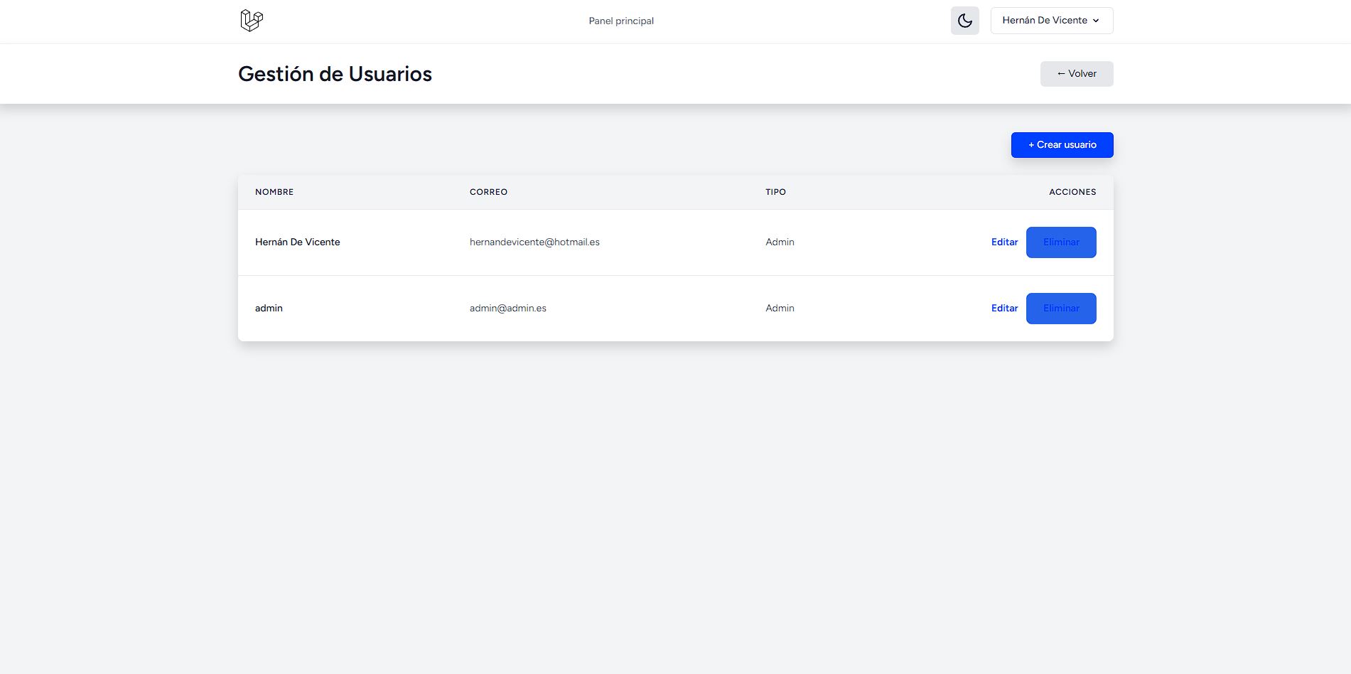Click the + Crear usuario button

coord(1062,145)
